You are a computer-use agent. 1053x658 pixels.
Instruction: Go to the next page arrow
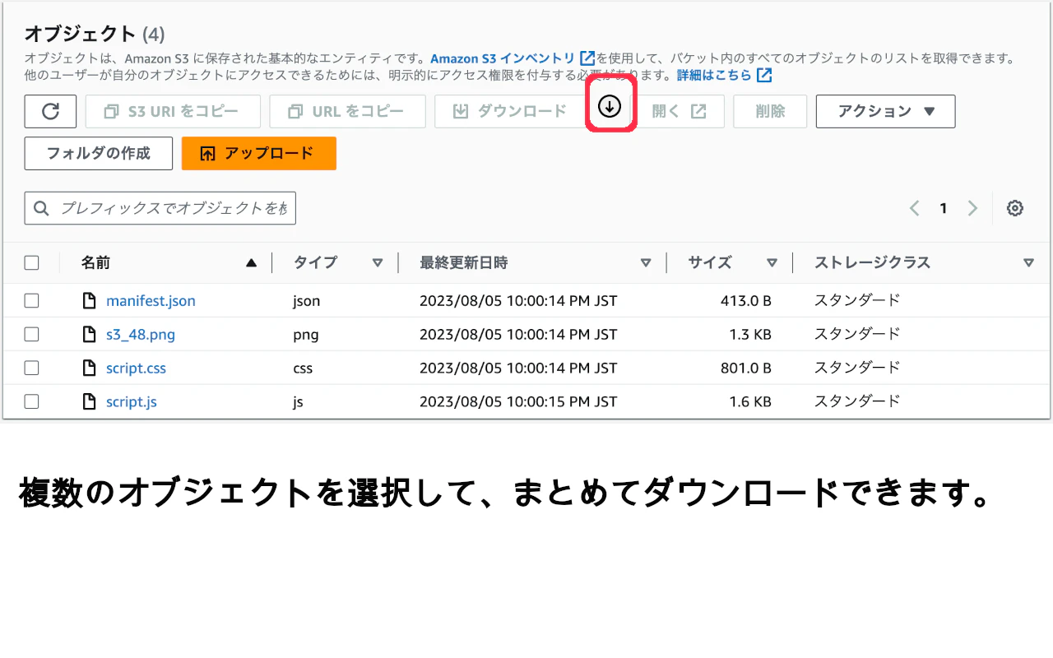pos(972,208)
